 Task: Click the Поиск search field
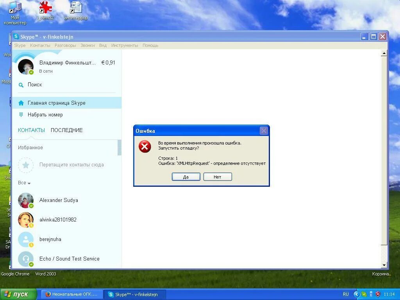67,85
